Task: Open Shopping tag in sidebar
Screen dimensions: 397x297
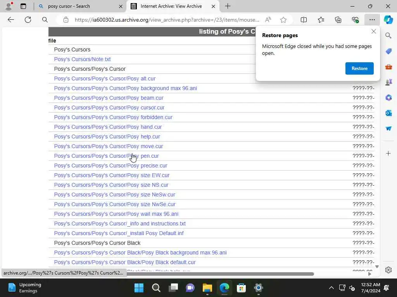Action: pyautogui.click(x=388, y=51)
